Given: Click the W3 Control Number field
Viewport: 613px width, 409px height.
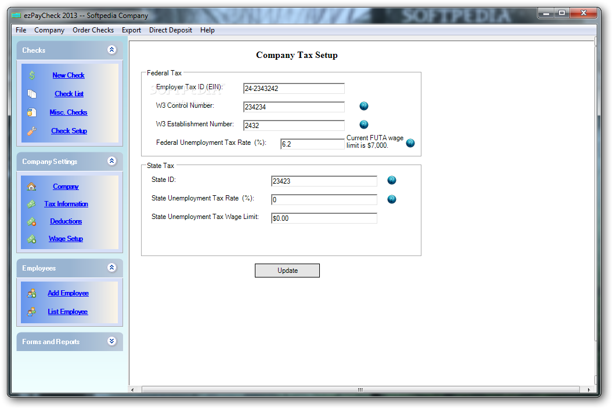Looking at the screenshot, I should 294,107.
